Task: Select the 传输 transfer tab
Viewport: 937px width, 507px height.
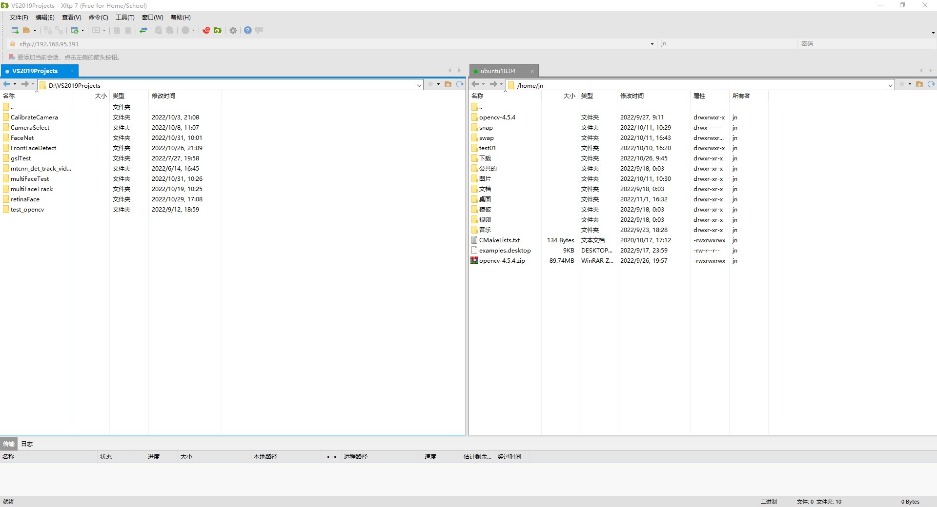Action: (x=9, y=444)
